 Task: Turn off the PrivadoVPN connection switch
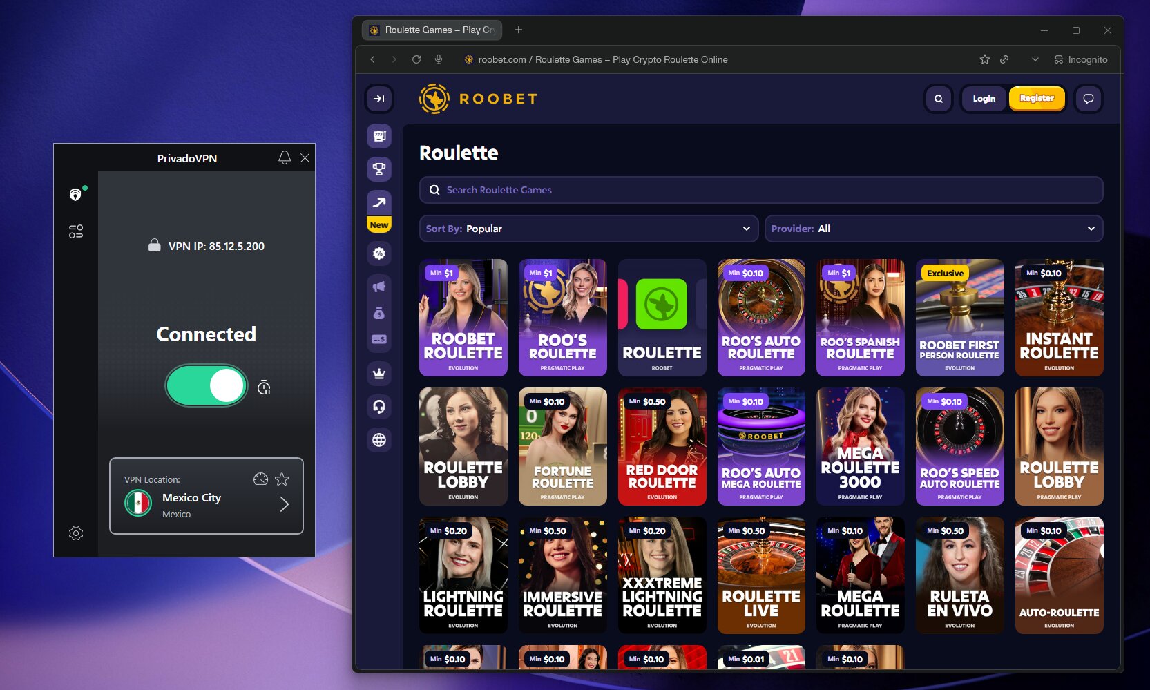click(207, 385)
